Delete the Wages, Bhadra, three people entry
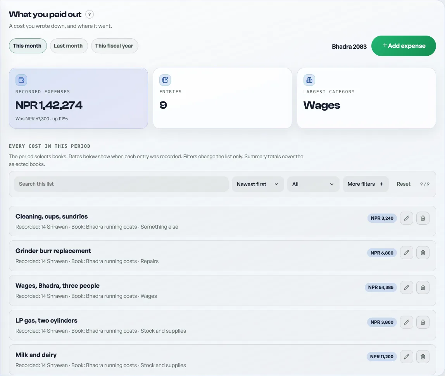This screenshot has height=376, width=445. pos(423,287)
